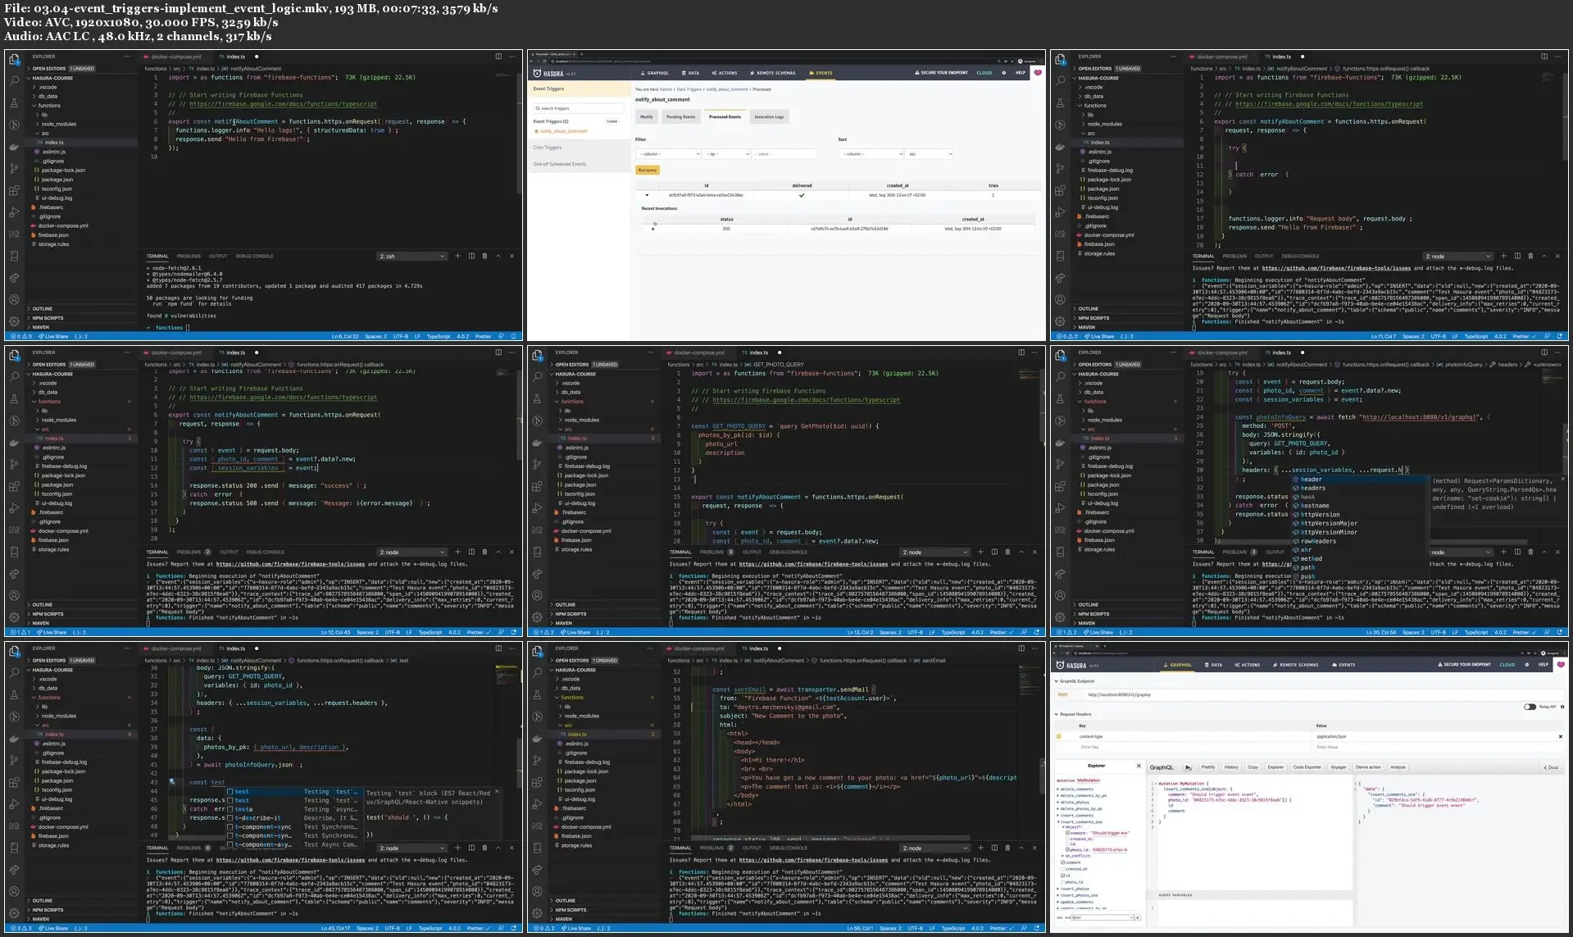The width and height of the screenshot is (1573, 937).
Task: Open ACTIONS nav tab on Hasura GraphiQL page
Action: (1248, 665)
